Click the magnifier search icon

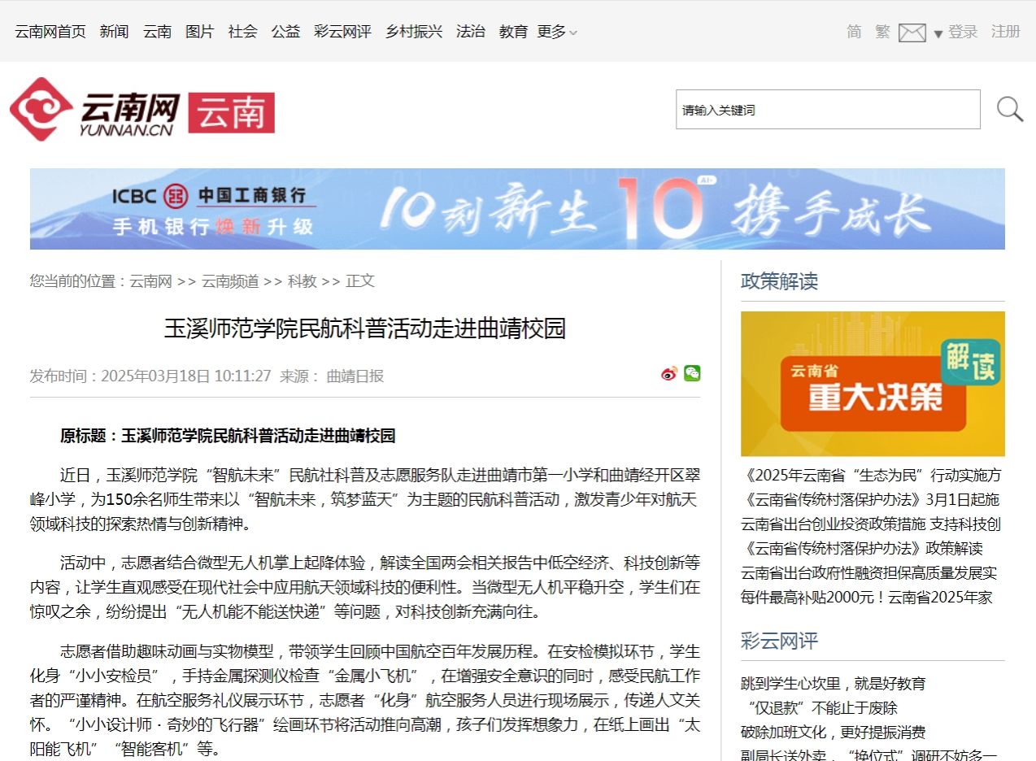pos(1009,109)
